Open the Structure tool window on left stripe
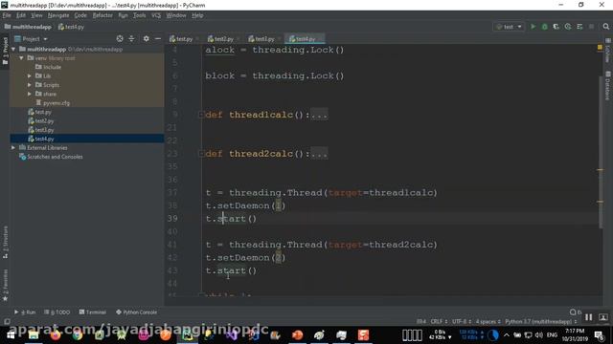 click(5, 242)
